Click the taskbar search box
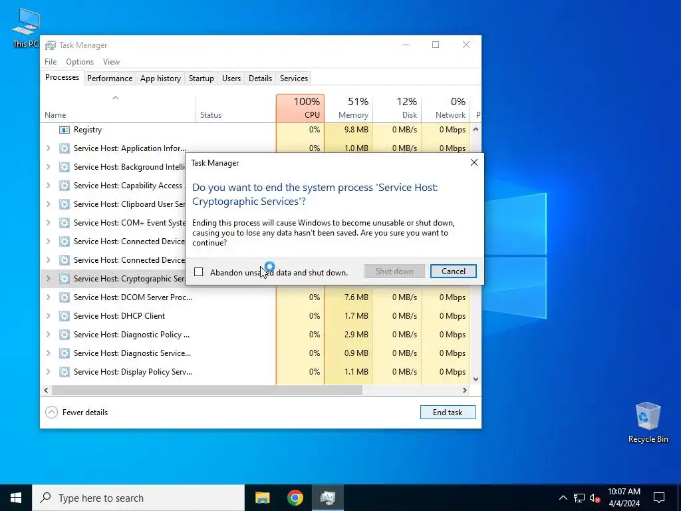 138,498
